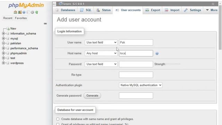The width and height of the screenshot is (222, 125).
Task: Click the New database icon
Action: click(8, 28)
